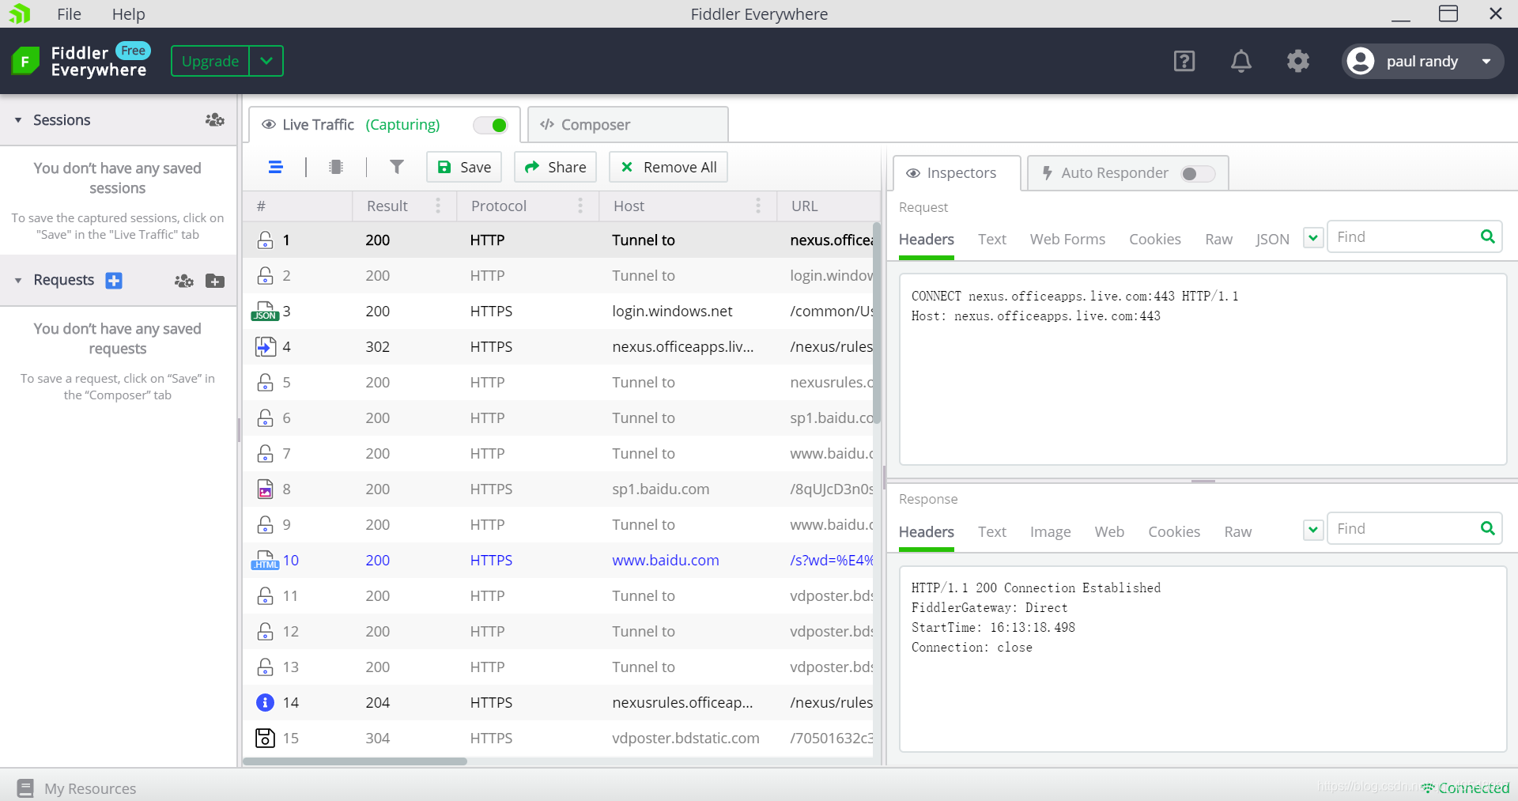Click the Fiddler Everywhere logo icon
This screenshot has height=801, width=1518.
click(x=25, y=61)
